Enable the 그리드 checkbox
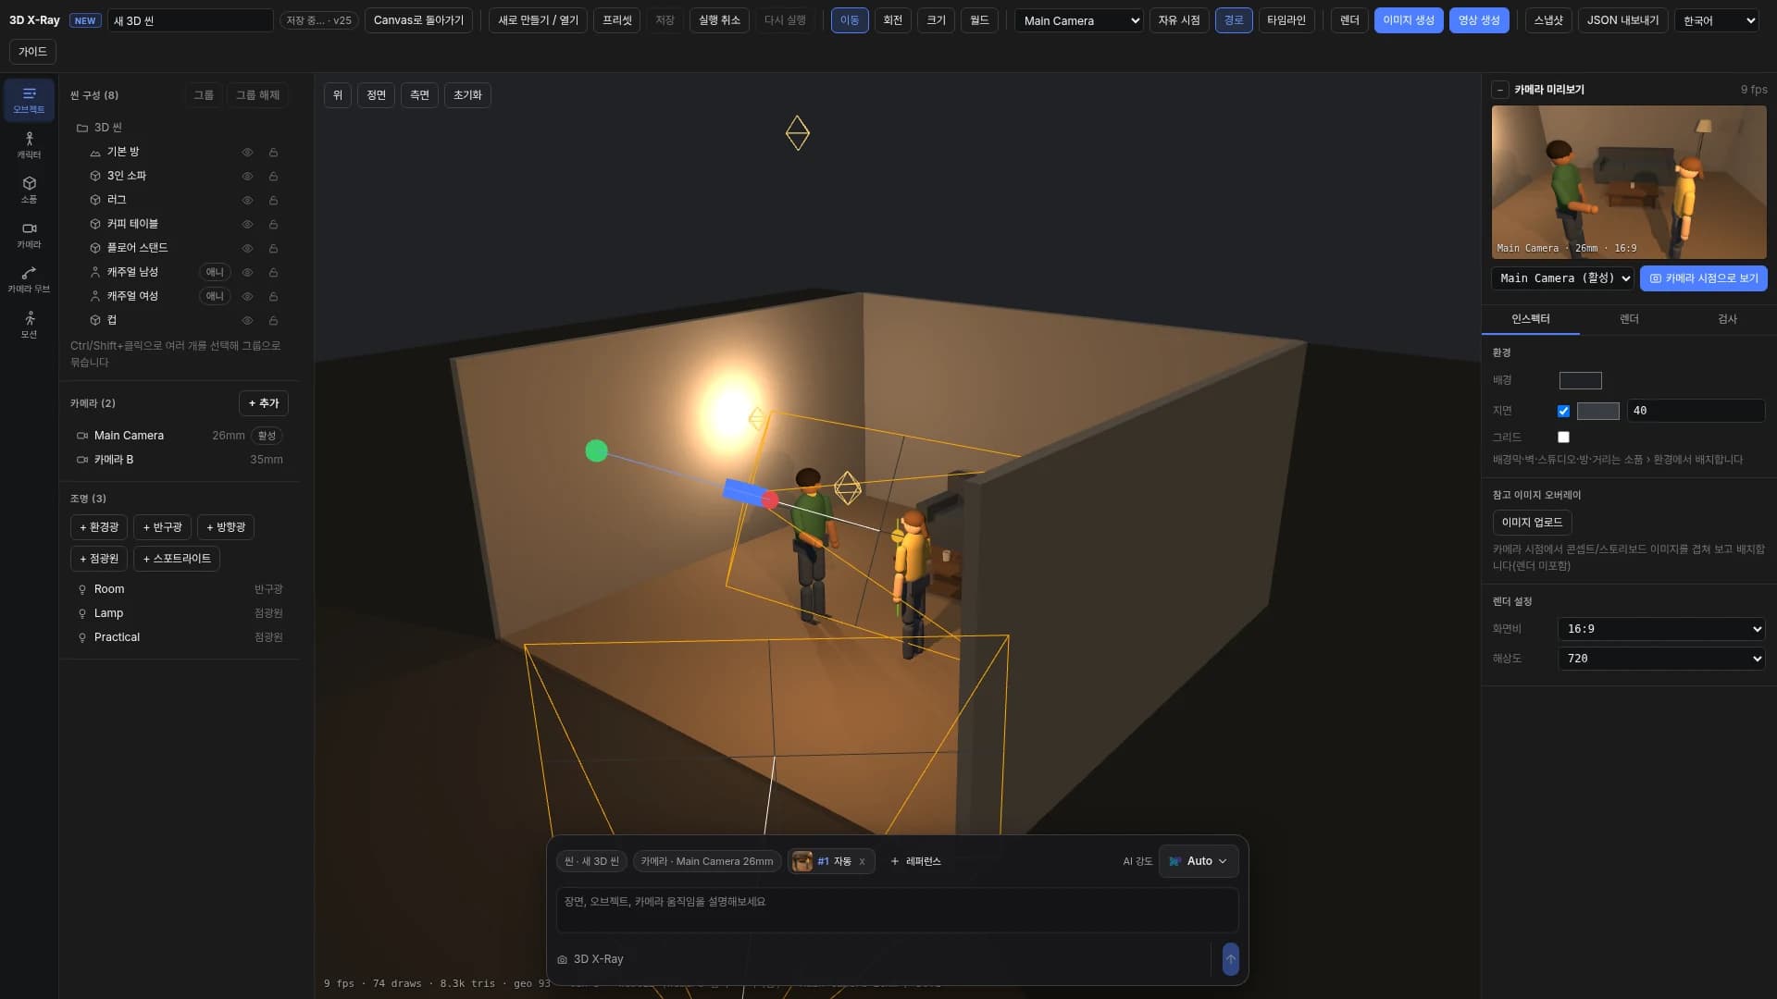The width and height of the screenshot is (1777, 999). [x=1563, y=437]
